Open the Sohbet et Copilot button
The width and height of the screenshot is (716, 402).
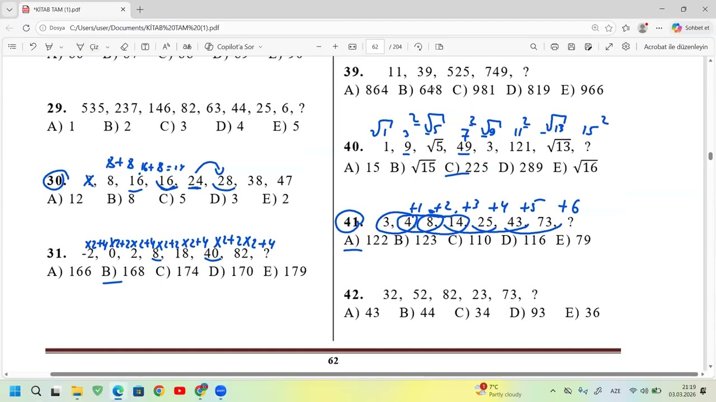(x=691, y=28)
